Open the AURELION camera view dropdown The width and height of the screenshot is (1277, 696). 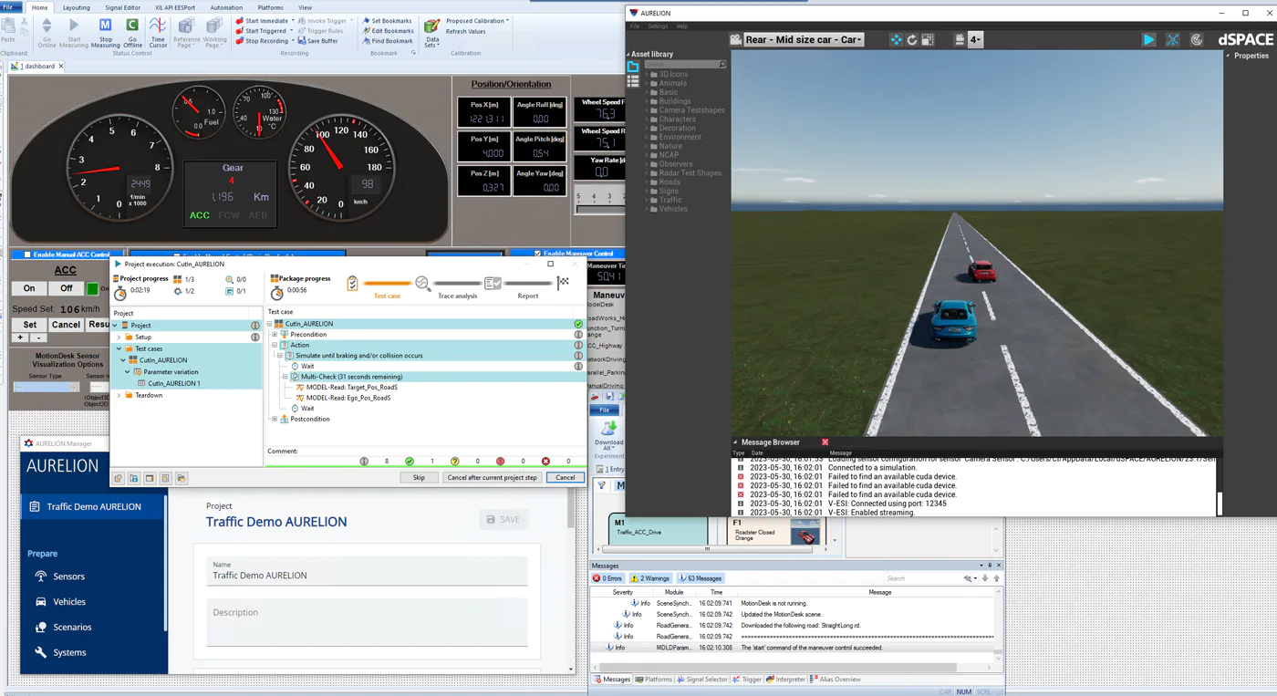[804, 40]
